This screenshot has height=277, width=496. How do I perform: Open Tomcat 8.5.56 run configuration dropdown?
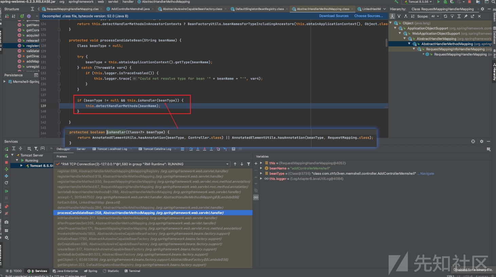coord(418,2)
